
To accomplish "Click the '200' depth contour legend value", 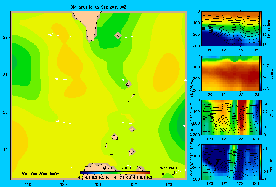I will (x=24, y=174).
